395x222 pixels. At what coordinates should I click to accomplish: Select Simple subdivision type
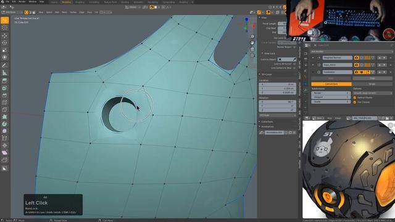[372, 84]
